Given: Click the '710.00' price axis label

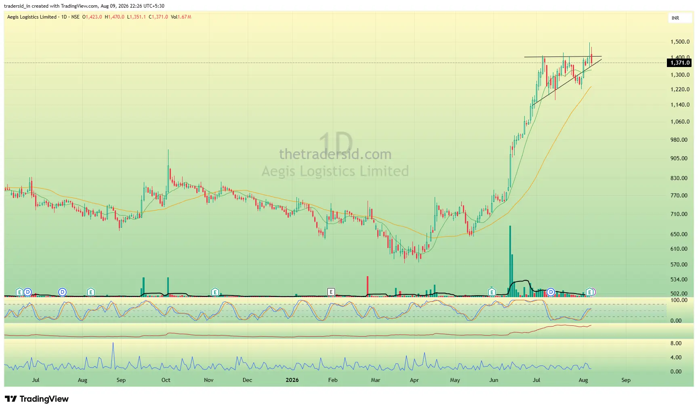Looking at the screenshot, I should pos(679,214).
